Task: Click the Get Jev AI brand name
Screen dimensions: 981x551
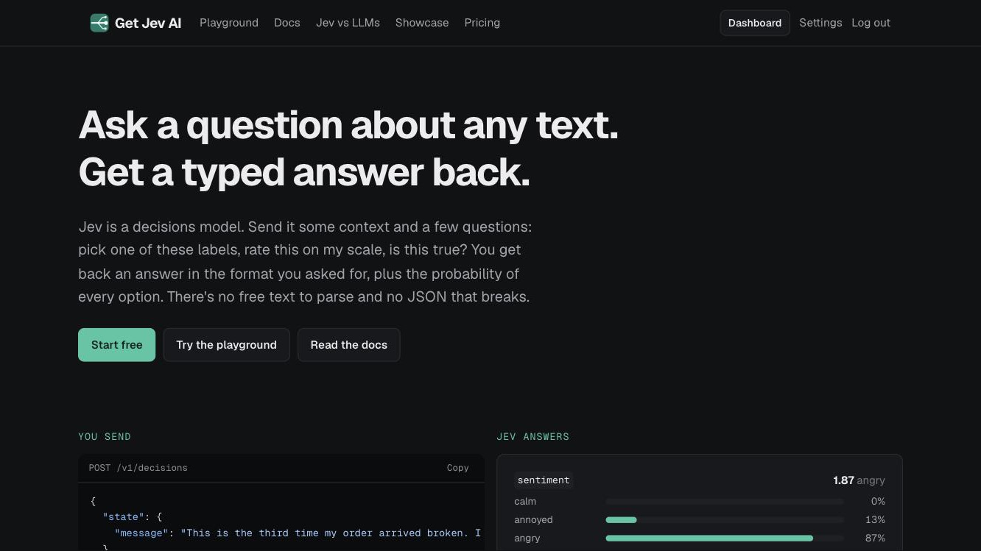Action: [148, 23]
